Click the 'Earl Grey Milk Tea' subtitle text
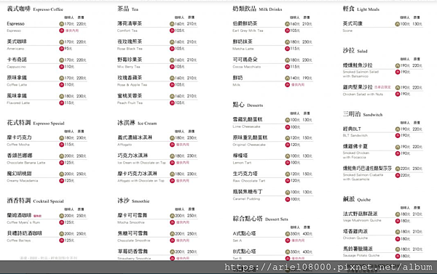Screen dimensions: 437x274 click(248, 31)
